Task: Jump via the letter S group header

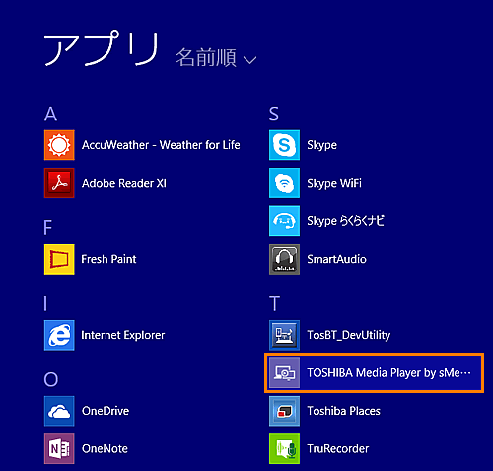Action: point(274,114)
